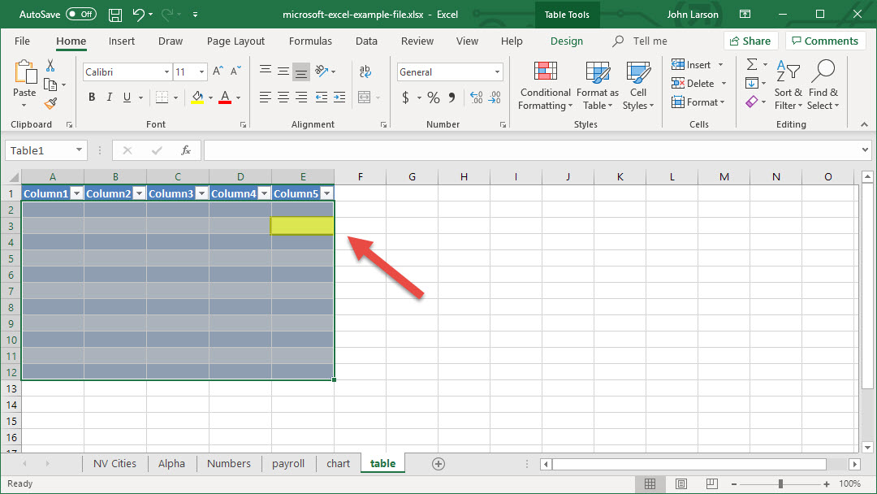
Task: Click the AutoSum sigma icon
Action: [x=752, y=65]
